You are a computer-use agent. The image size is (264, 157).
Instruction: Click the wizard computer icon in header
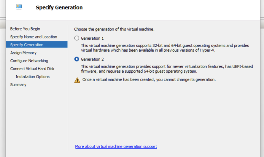point(19,7)
